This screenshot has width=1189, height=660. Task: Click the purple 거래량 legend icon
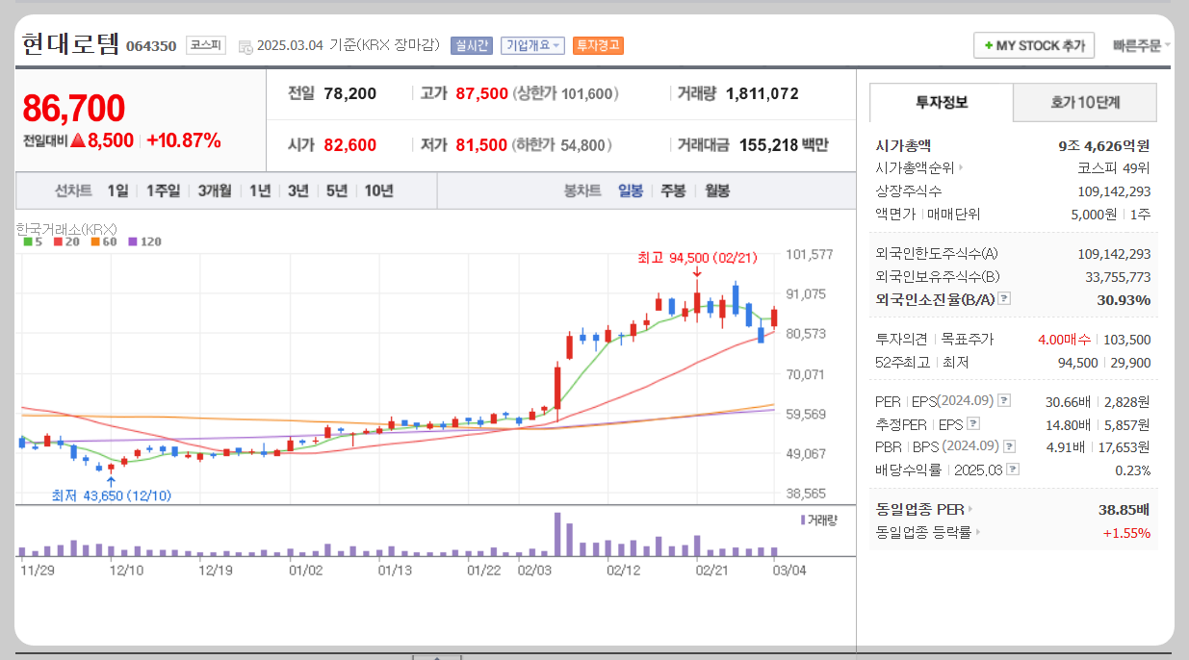coord(805,518)
